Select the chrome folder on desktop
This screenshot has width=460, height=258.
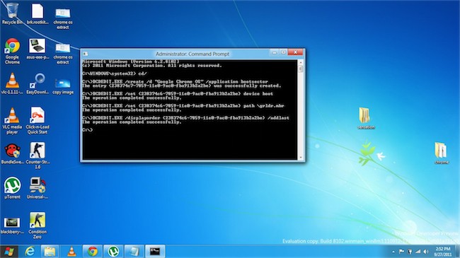coord(441,153)
